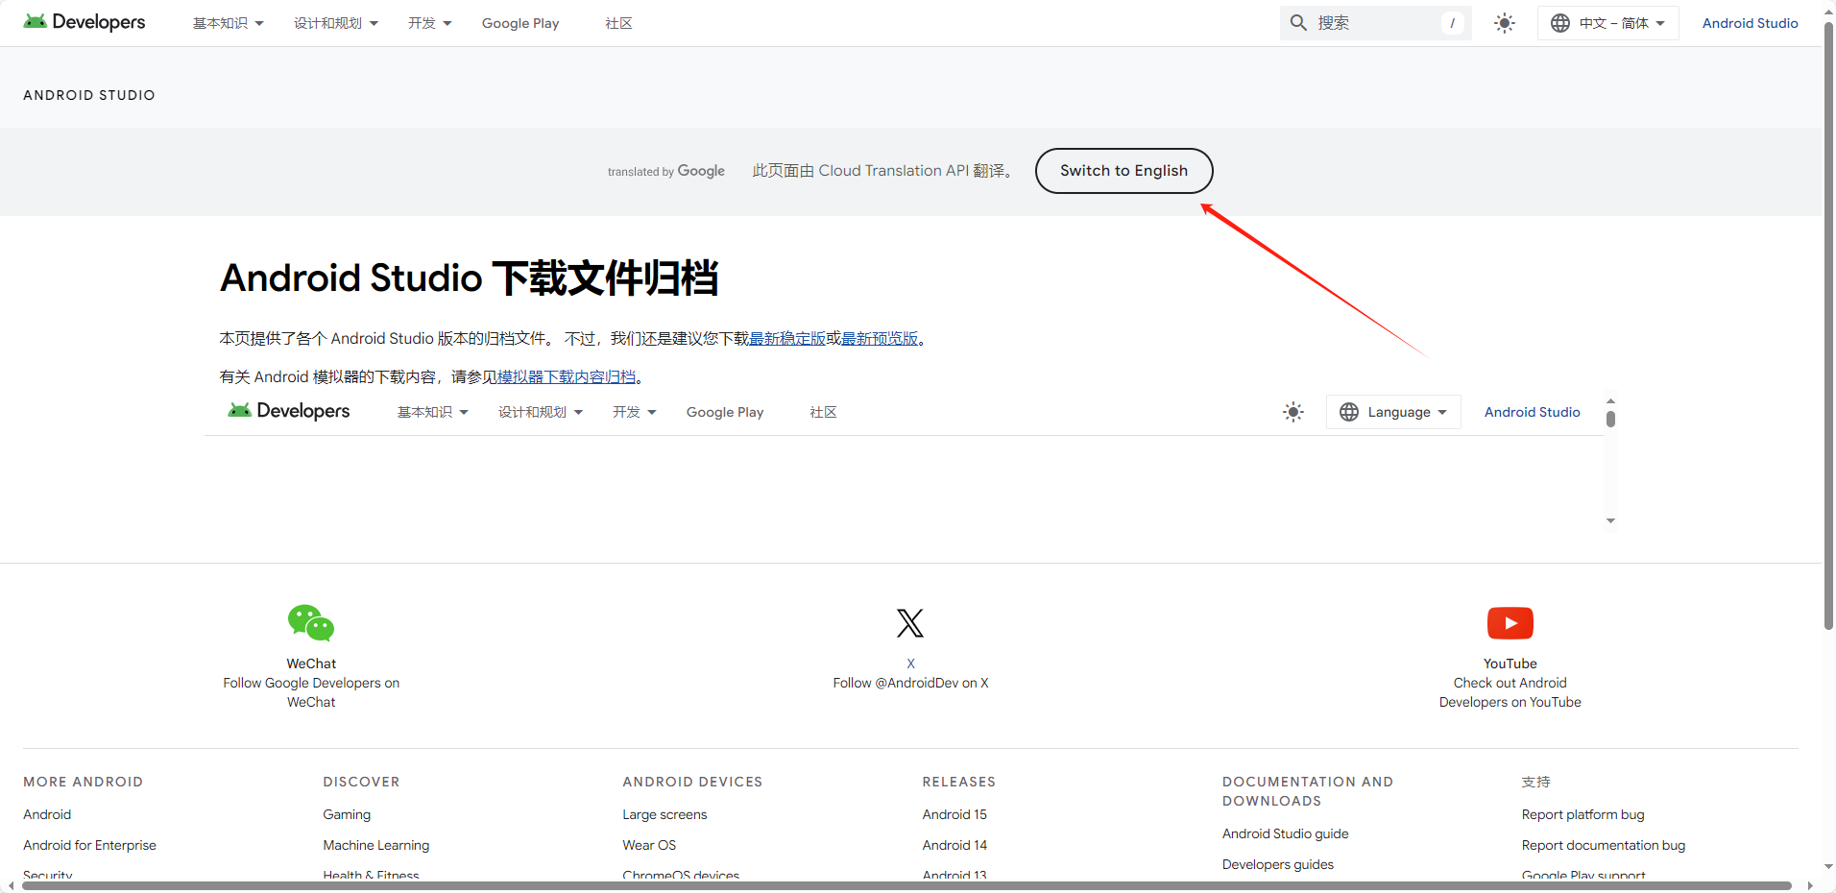The width and height of the screenshot is (1836, 893).
Task: Click embedded frame Developers logo
Action: (289, 411)
